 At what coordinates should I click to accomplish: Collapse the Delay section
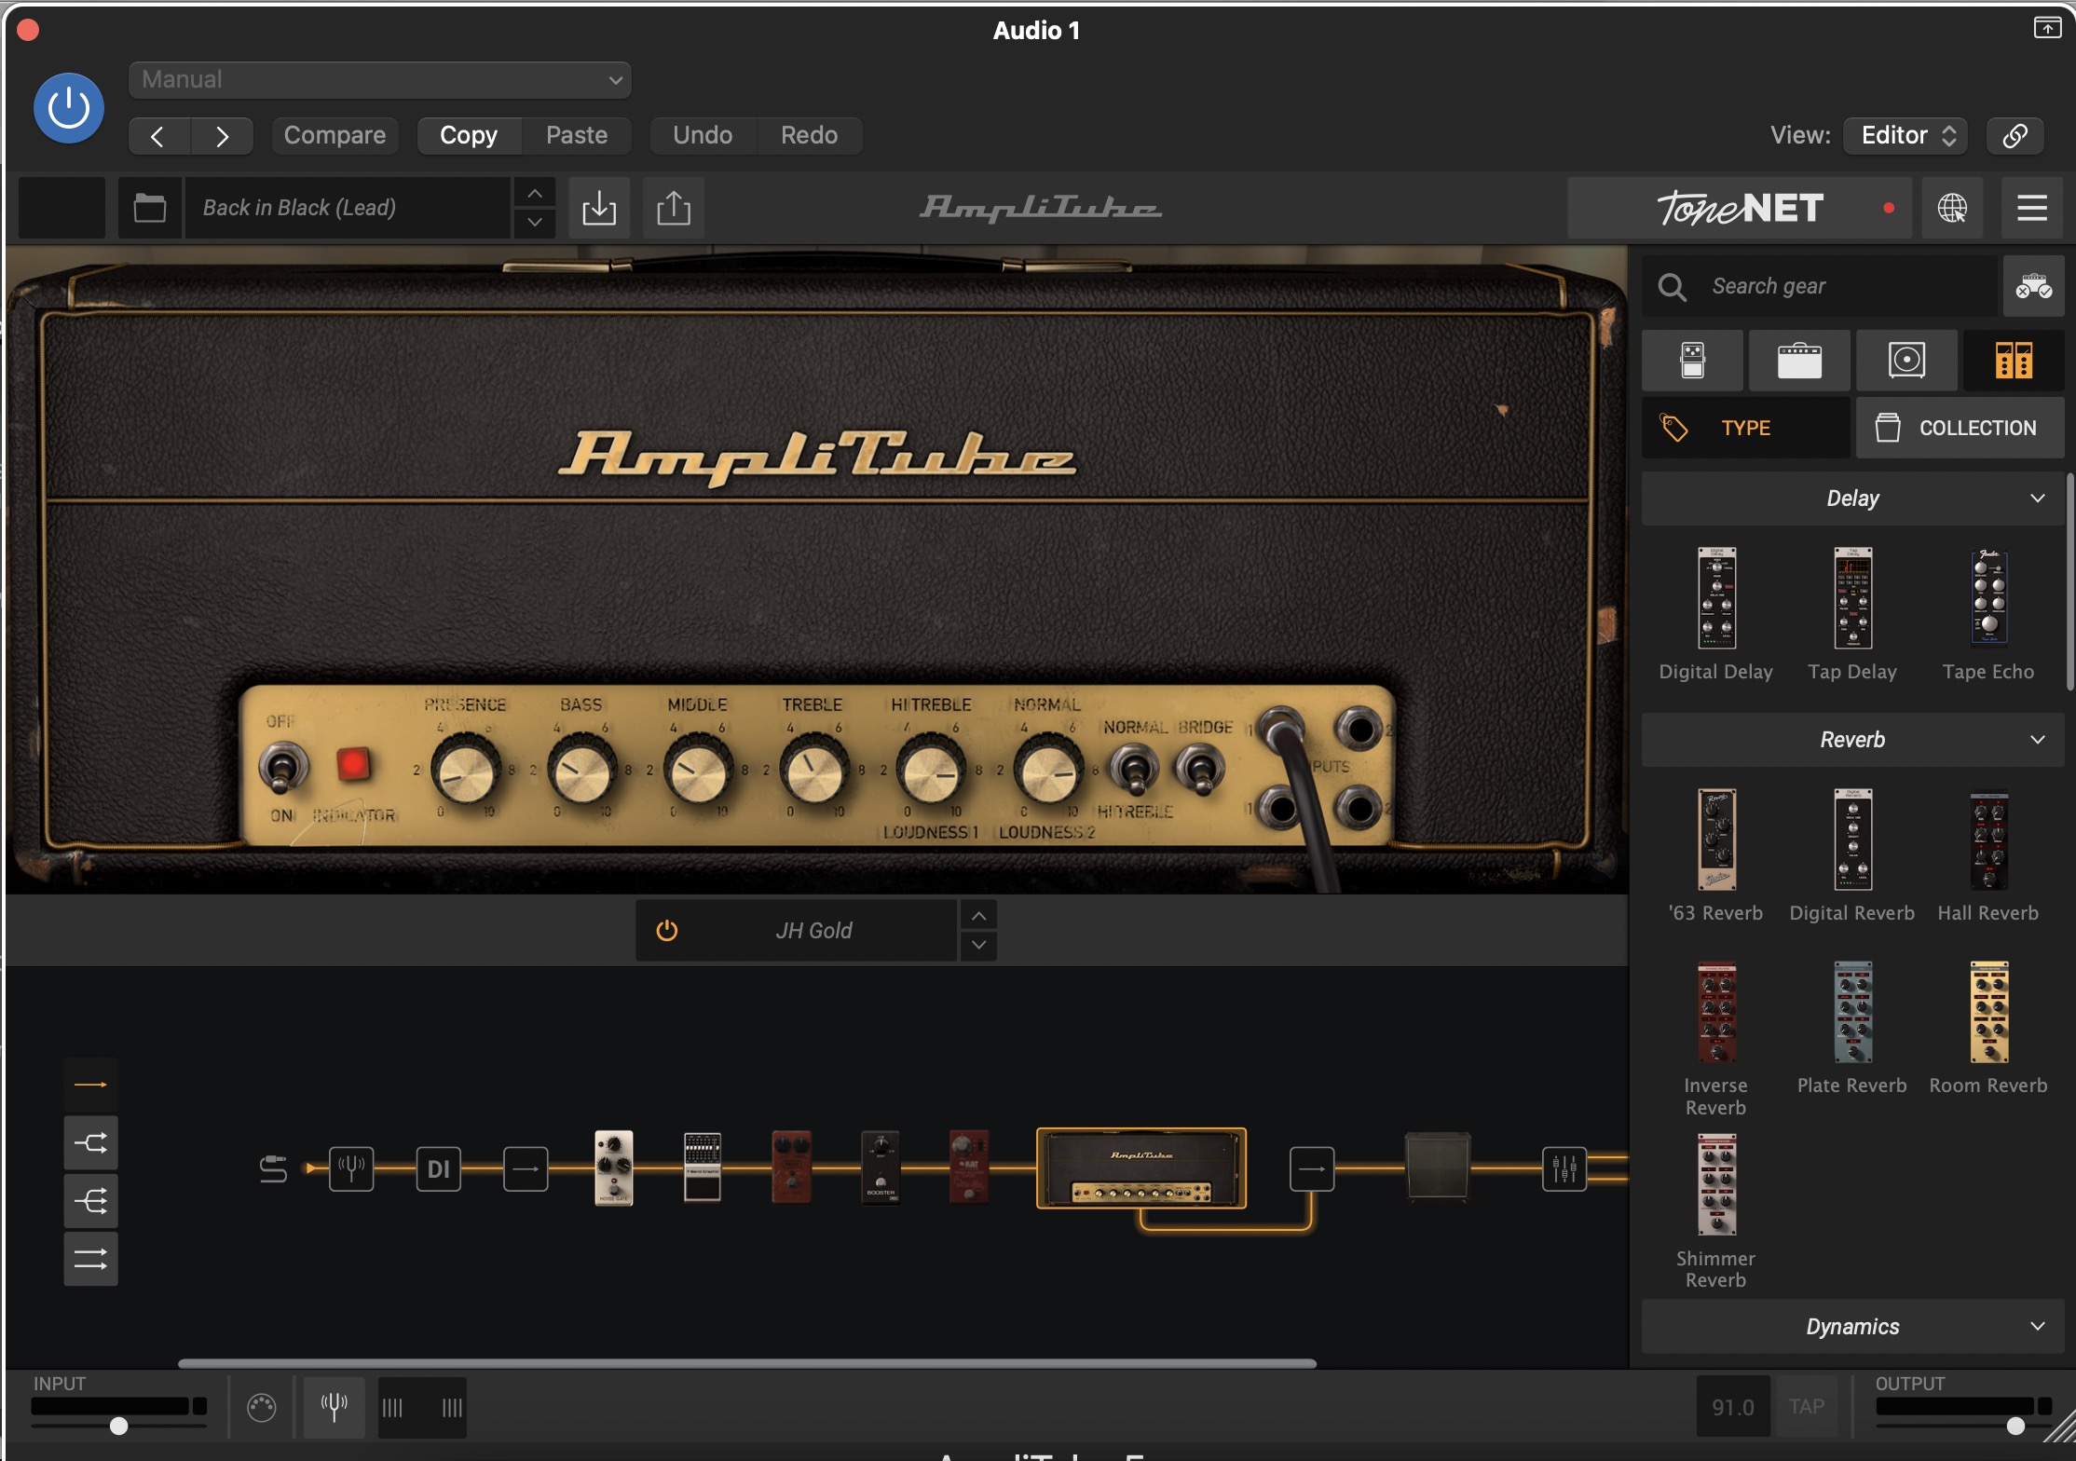pyautogui.click(x=1853, y=498)
